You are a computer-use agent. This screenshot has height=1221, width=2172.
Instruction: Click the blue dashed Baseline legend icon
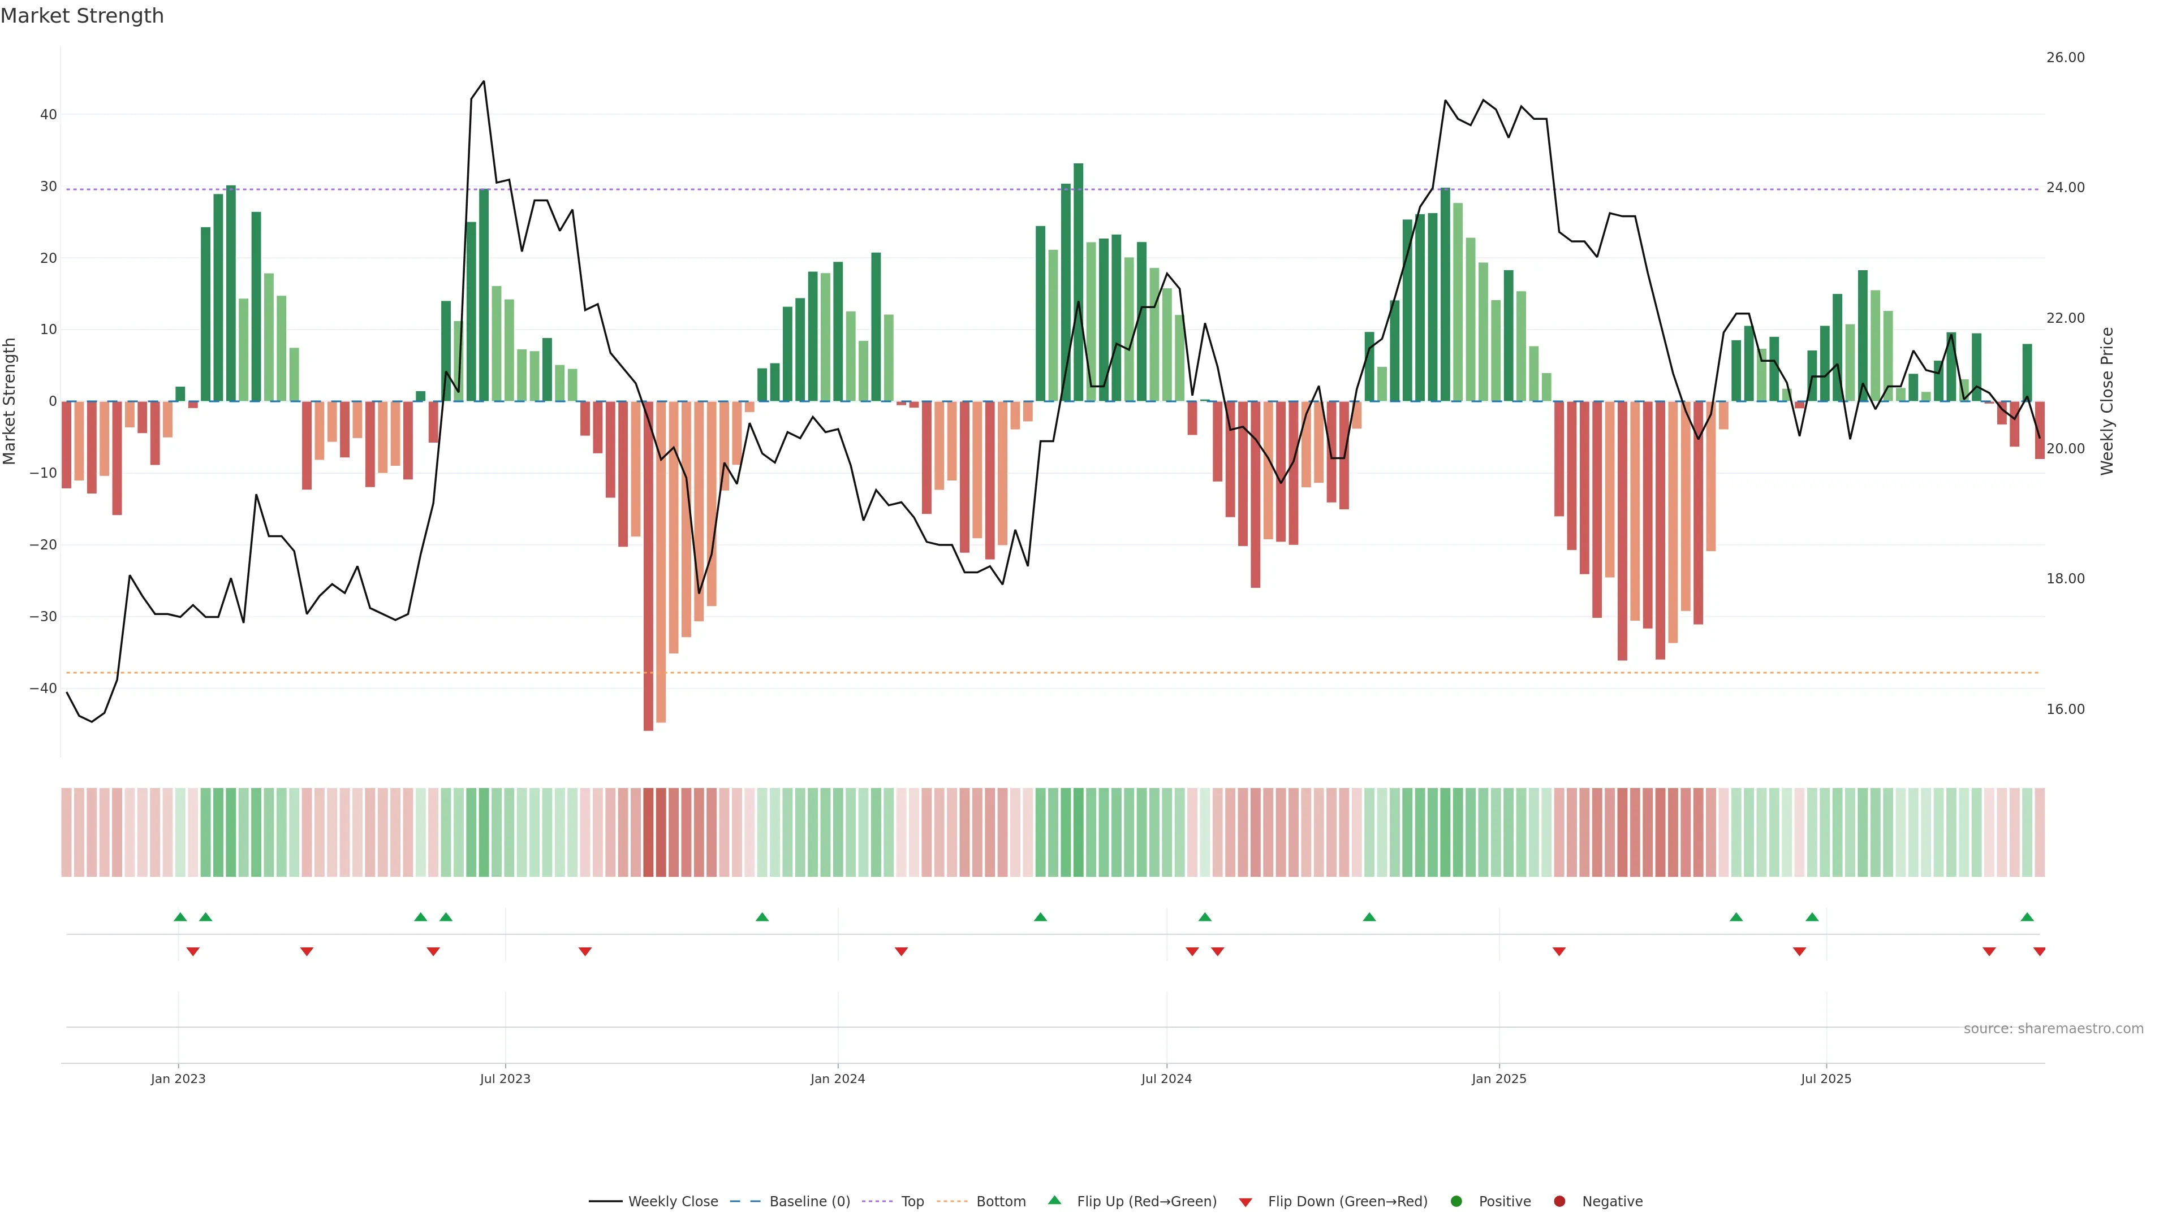(744, 1202)
